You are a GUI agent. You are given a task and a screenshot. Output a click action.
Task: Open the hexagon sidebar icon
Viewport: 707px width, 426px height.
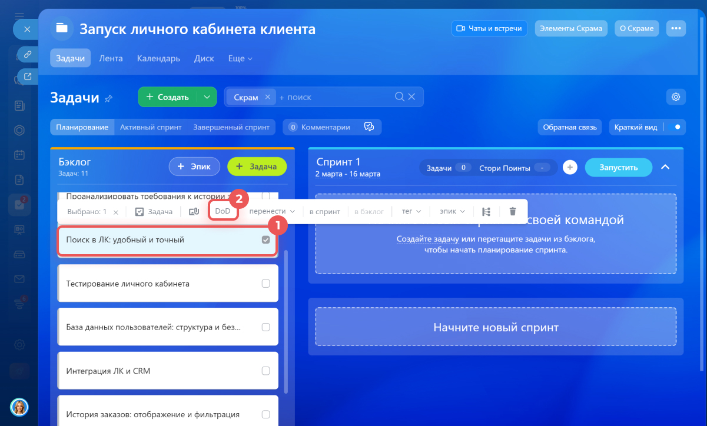click(19, 131)
